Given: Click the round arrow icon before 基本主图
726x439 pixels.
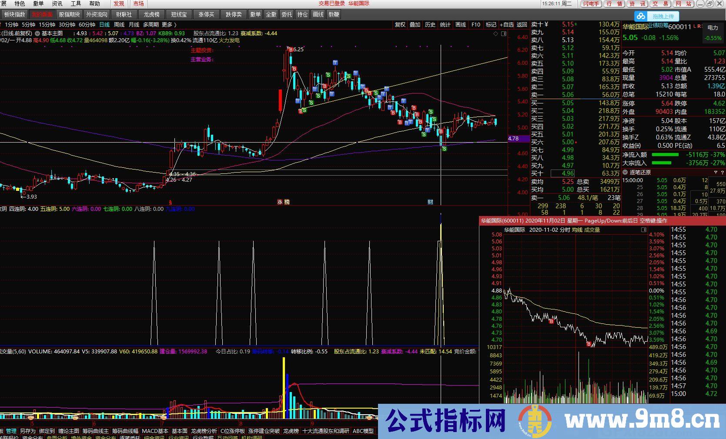Looking at the screenshot, I should (x=37, y=33).
